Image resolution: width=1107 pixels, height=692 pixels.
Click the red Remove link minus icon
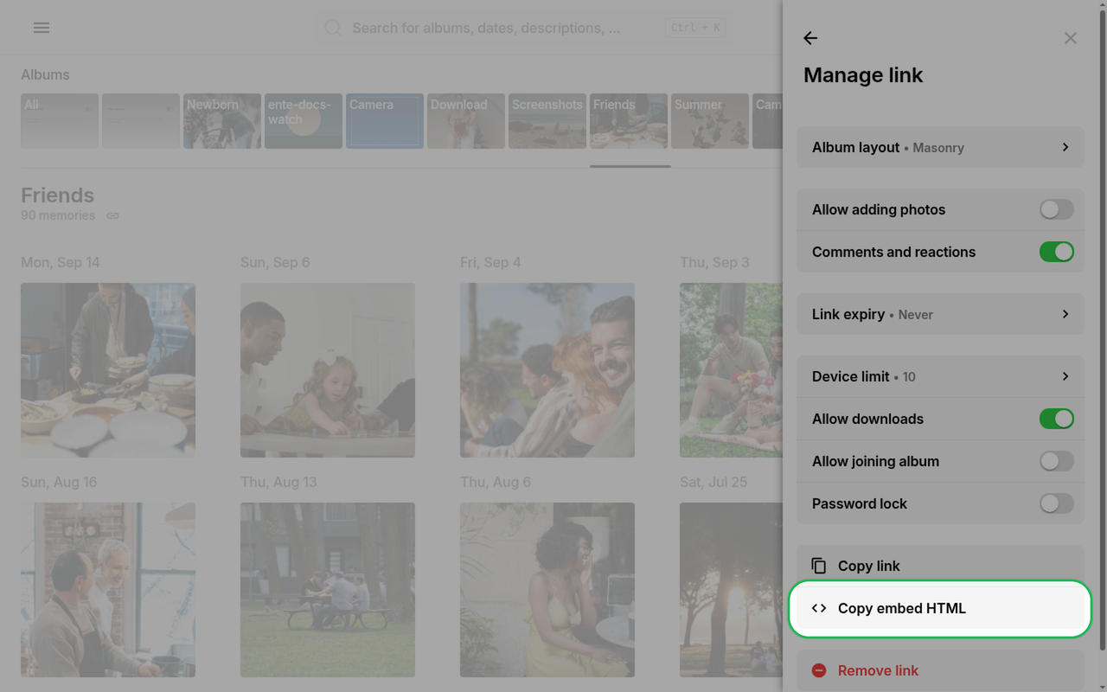819,670
